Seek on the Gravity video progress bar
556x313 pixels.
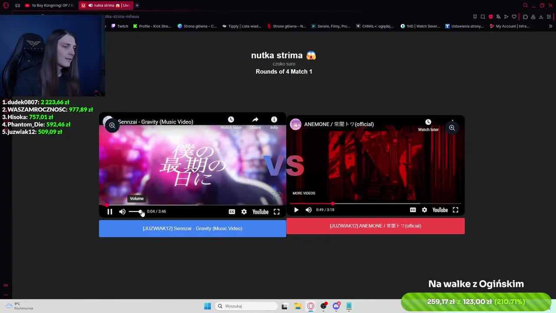(x=192, y=205)
